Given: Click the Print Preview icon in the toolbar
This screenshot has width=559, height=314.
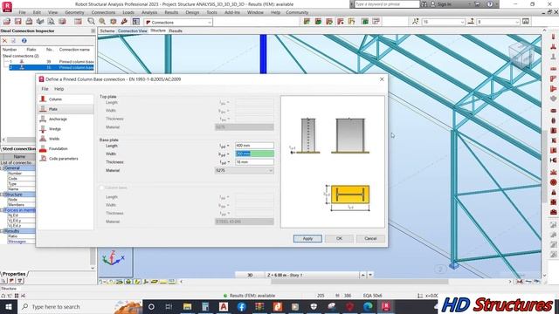Looking at the screenshot, I should [51, 22].
